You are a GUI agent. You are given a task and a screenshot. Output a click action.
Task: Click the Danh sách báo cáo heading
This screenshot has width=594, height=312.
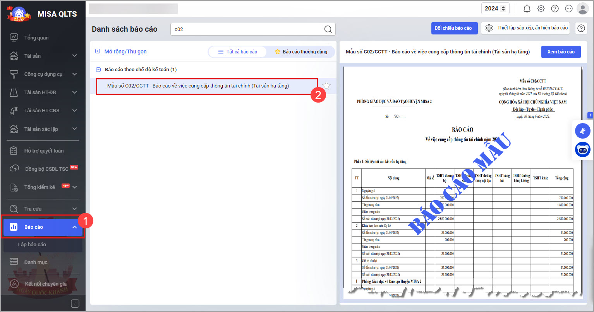[x=125, y=29]
